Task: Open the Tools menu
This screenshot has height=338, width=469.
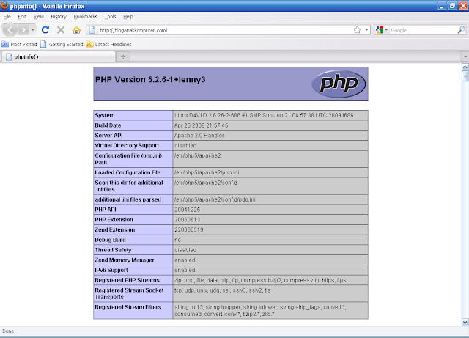Action: [110, 17]
